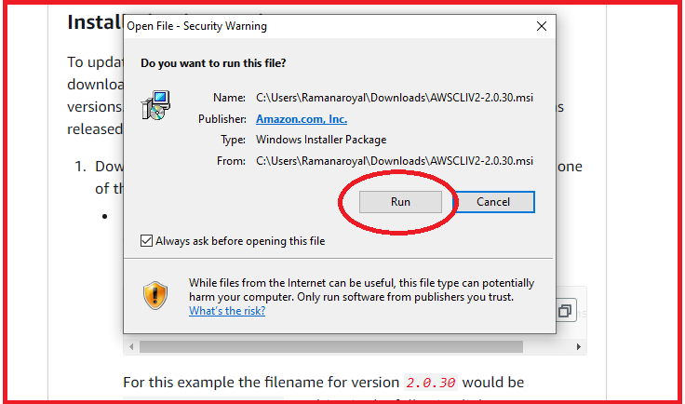Click the red 2.0.30 version code text
The image size is (685, 404).
point(431,383)
